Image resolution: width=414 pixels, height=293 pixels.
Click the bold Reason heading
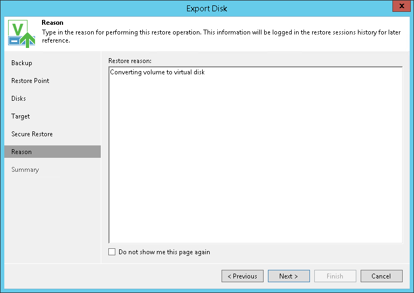(52, 23)
